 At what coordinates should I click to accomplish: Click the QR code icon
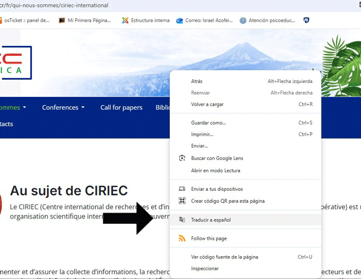182,201
